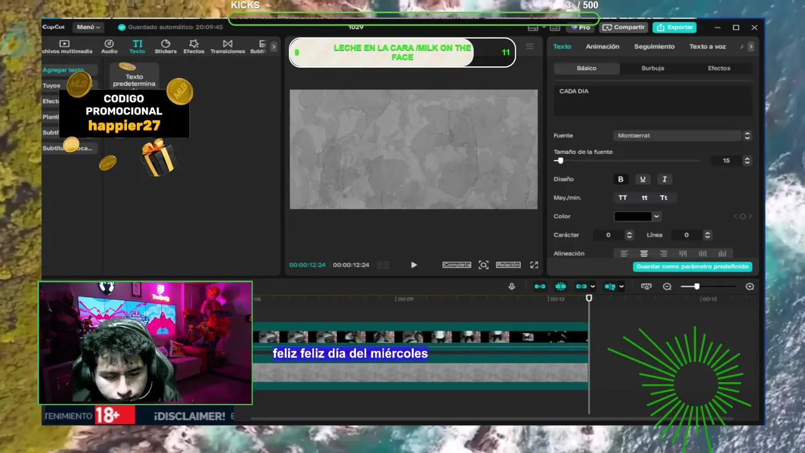Select the Básico sub-tab
This screenshot has width=805, height=453.
[x=587, y=68]
